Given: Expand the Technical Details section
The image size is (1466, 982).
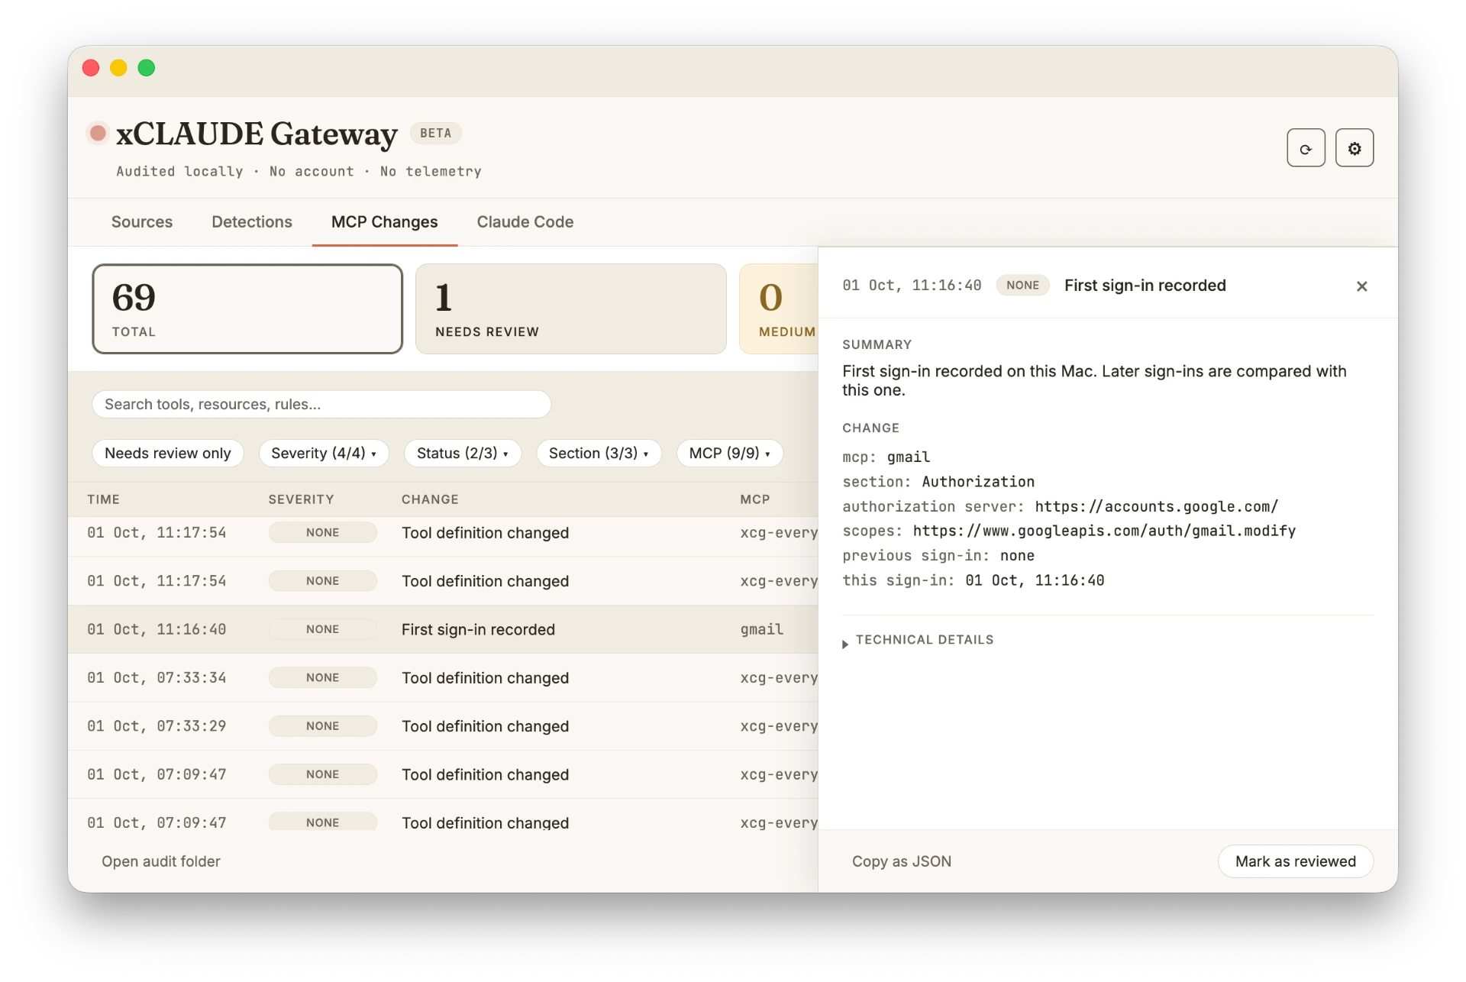Looking at the screenshot, I should 918,640.
